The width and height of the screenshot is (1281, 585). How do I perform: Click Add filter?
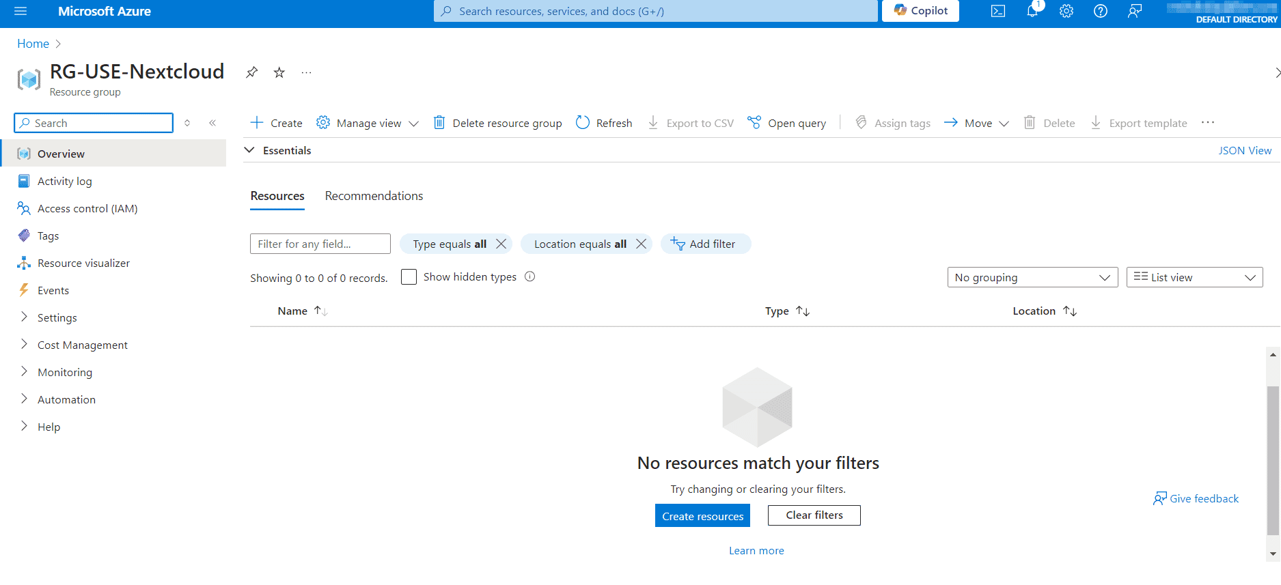pyautogui.click(x=706, y=244)
